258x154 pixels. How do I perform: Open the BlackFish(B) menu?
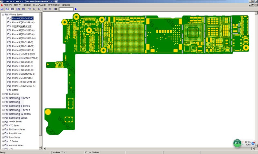40,5
